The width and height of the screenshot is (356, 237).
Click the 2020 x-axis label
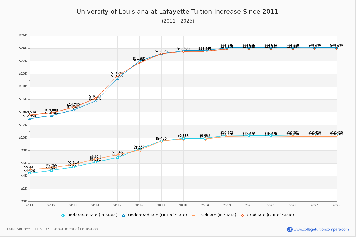pos(227,205)
